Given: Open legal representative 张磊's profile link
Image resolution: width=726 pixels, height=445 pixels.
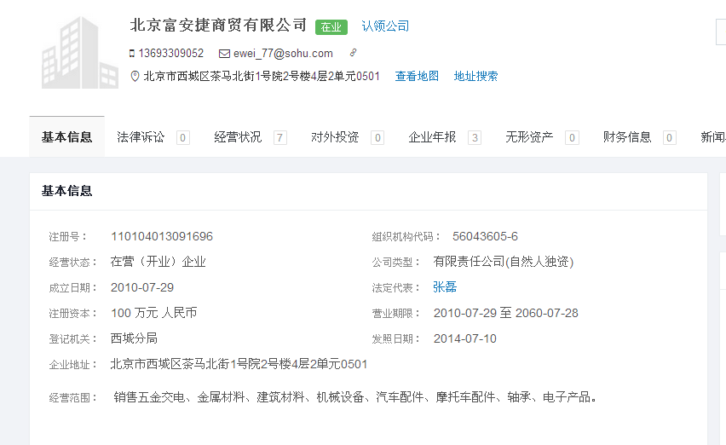Looking at the screenshot, I should [x=445, y=287].
